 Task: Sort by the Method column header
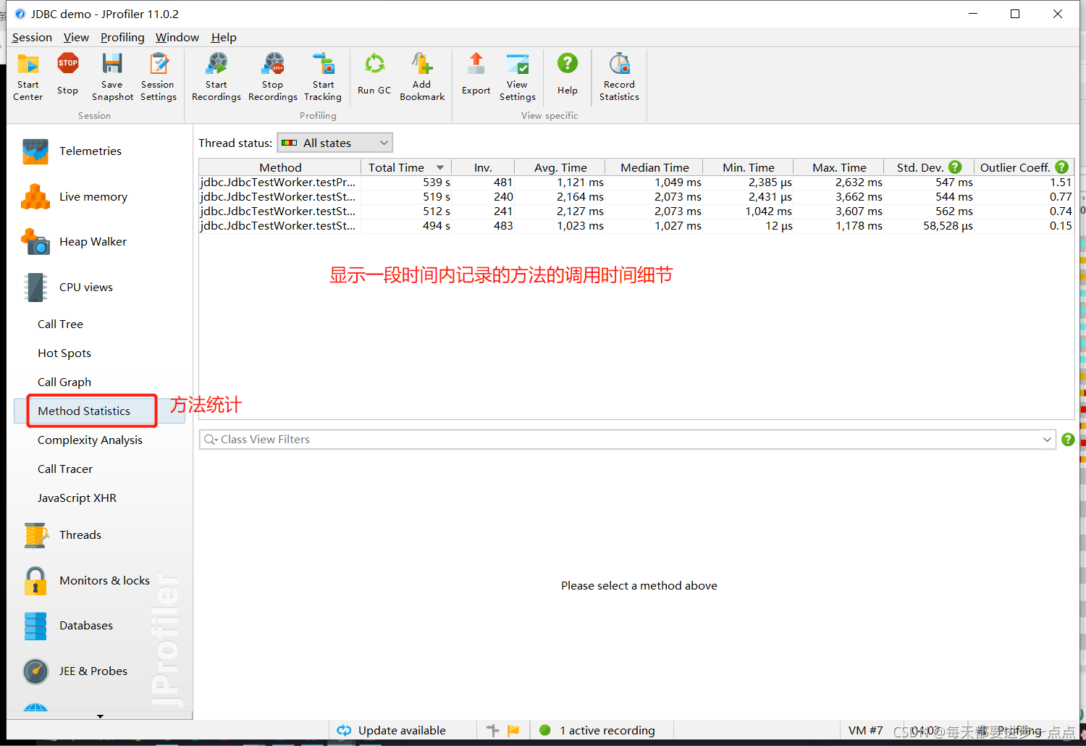(280, 167)
